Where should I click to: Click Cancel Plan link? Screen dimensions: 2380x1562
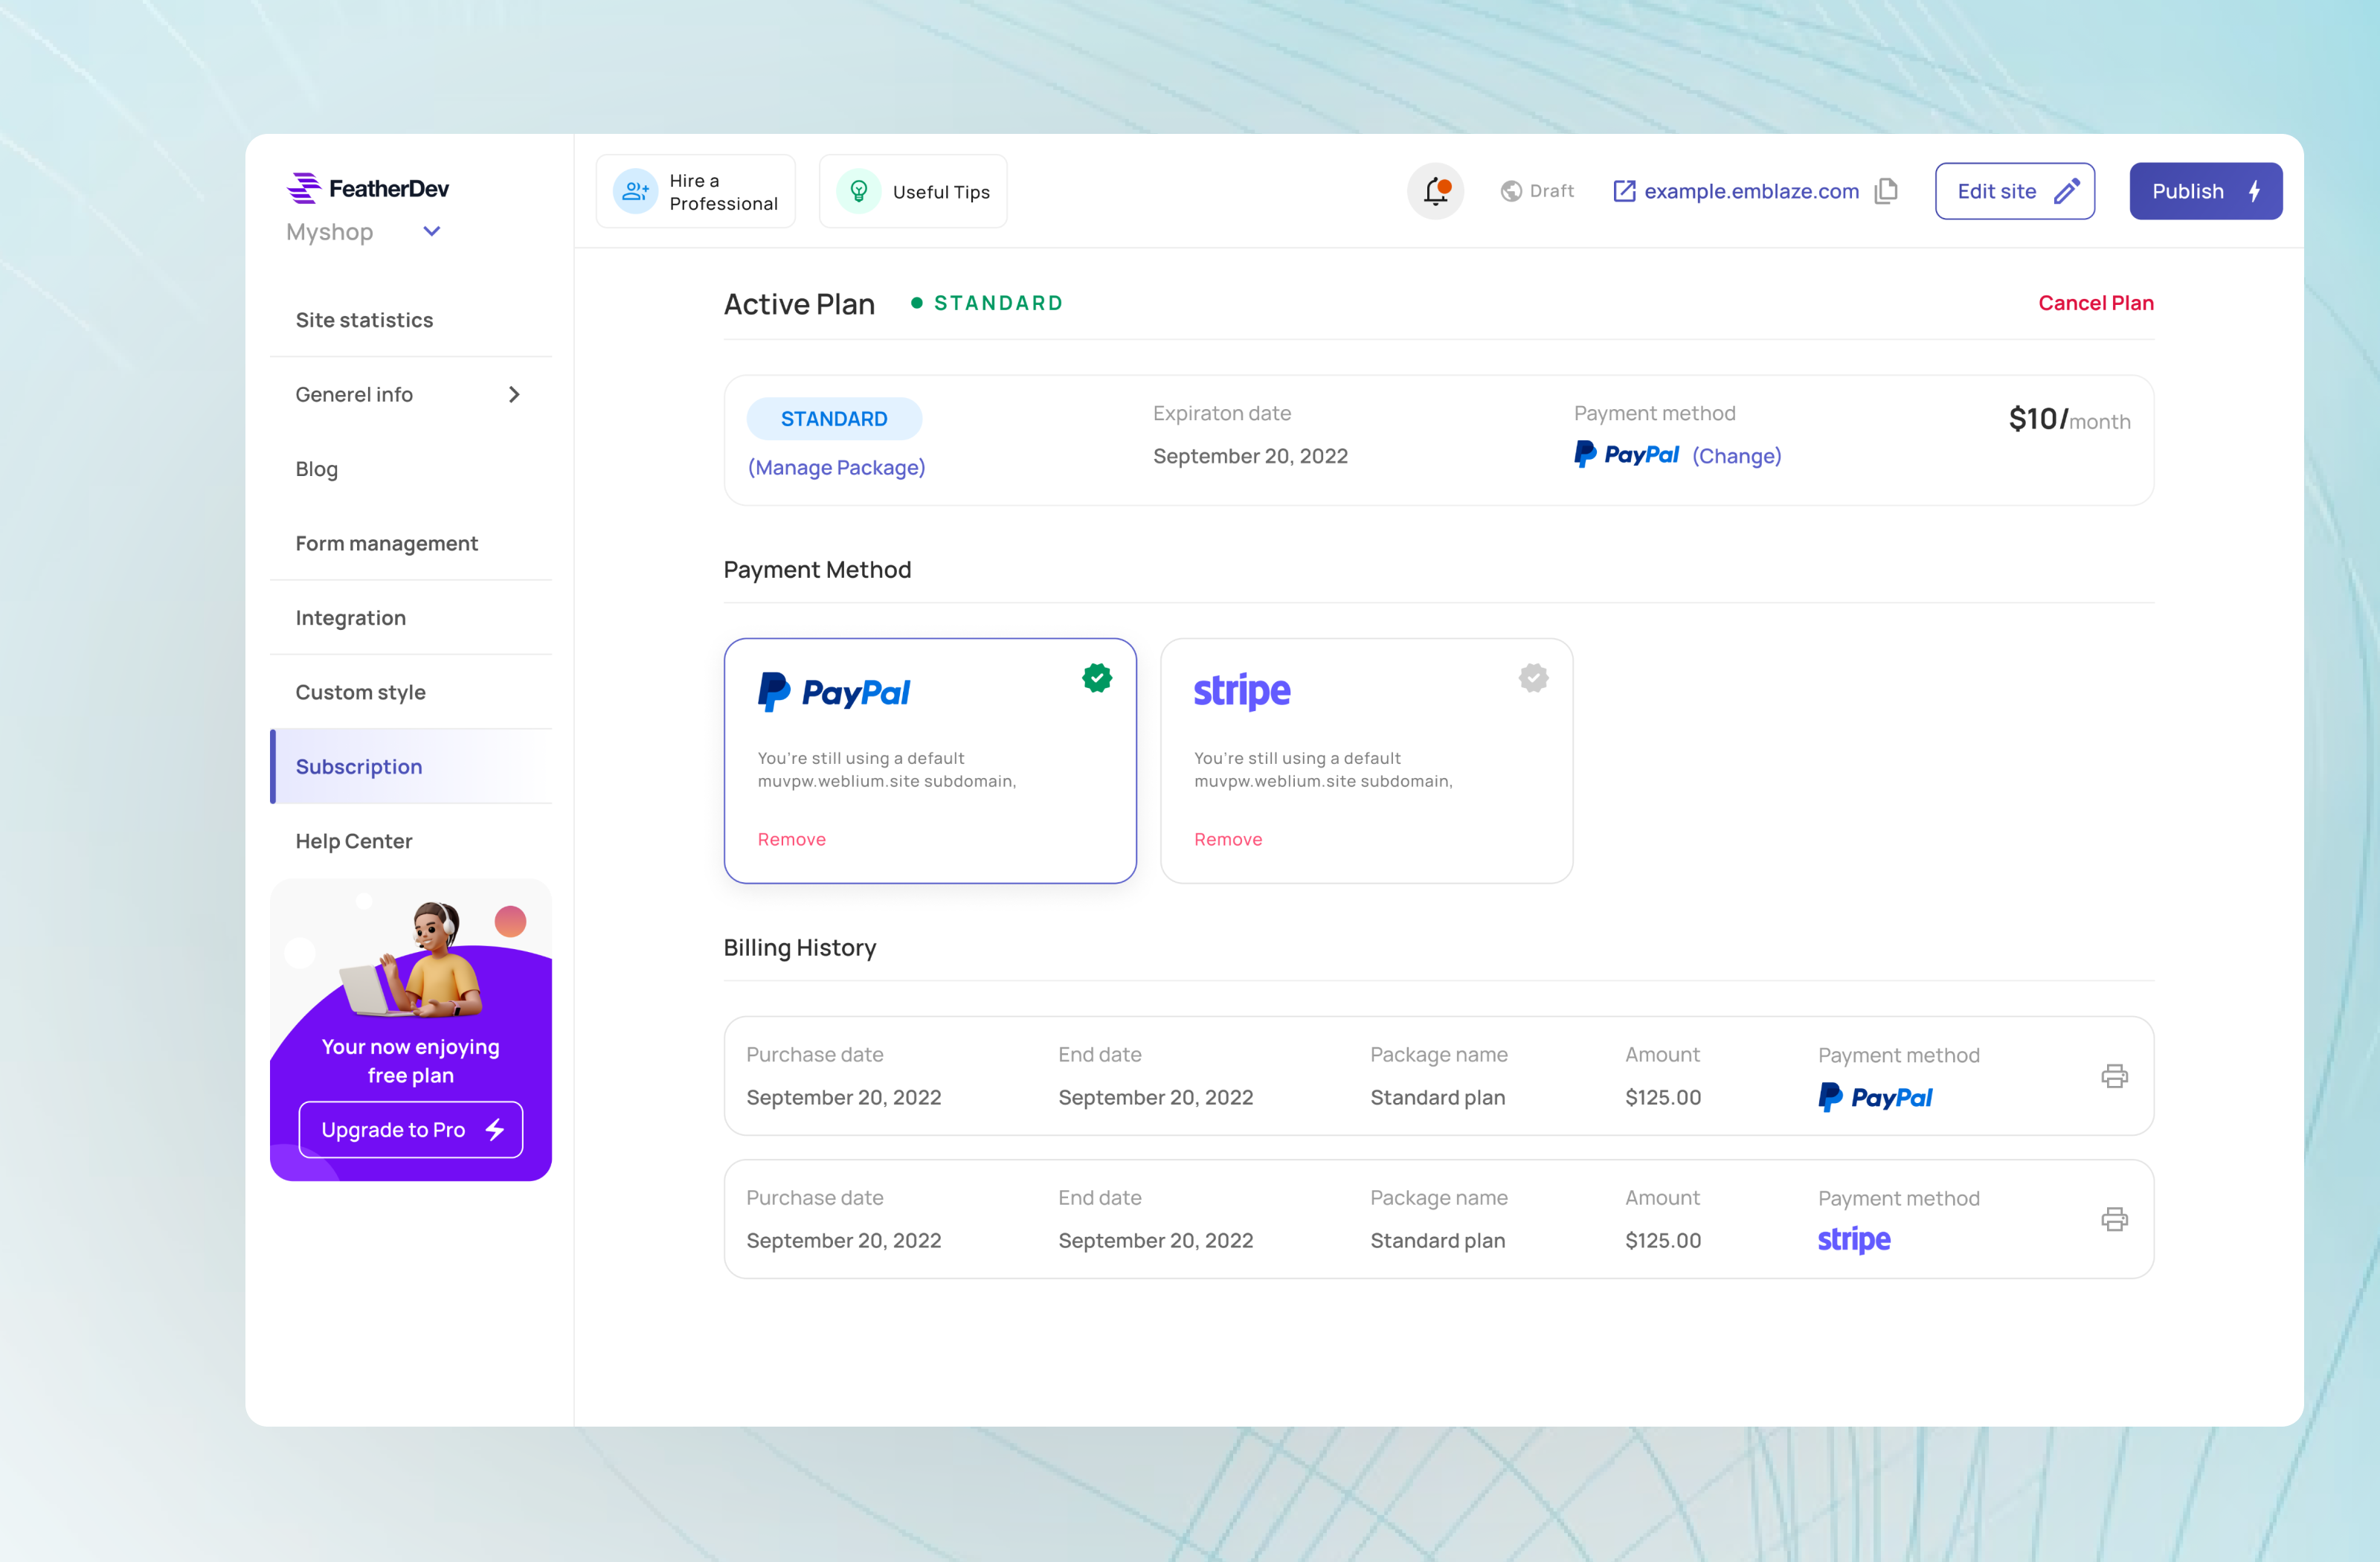2095,303
